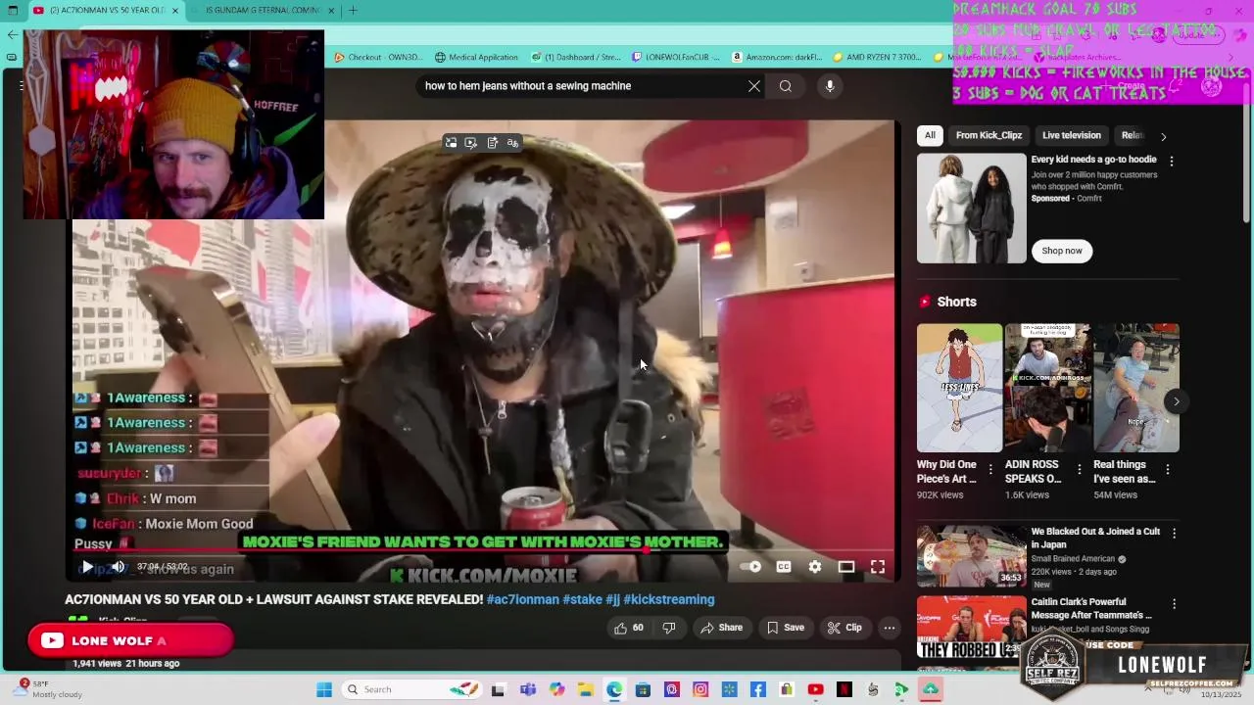Open Checkout OWN3D bookmark
Viewport: 1254px width, 705px height.
coord(378,57)
